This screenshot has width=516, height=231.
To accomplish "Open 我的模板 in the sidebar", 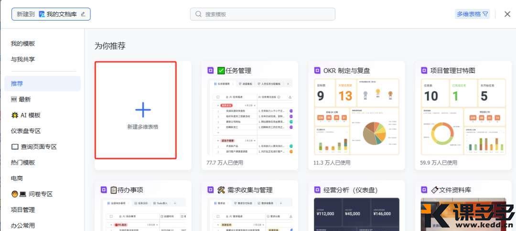I will pyautogui.click(x=23, y=44).
